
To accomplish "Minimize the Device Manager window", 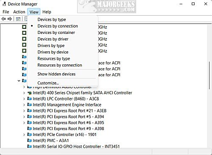I will point(181,4).
